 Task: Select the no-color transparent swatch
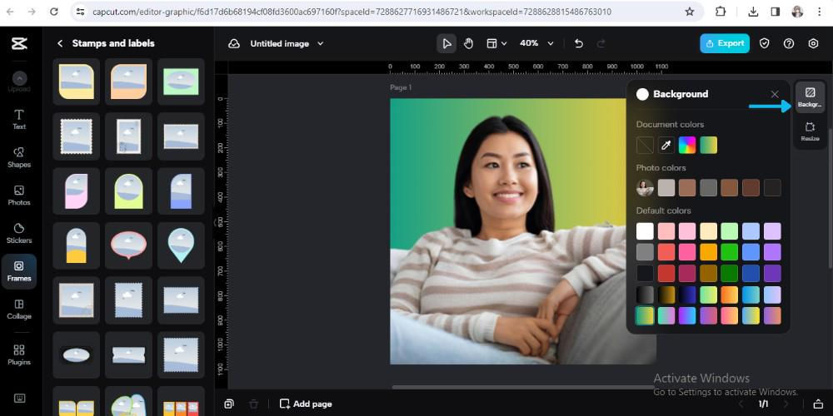[x=645, y=145]
